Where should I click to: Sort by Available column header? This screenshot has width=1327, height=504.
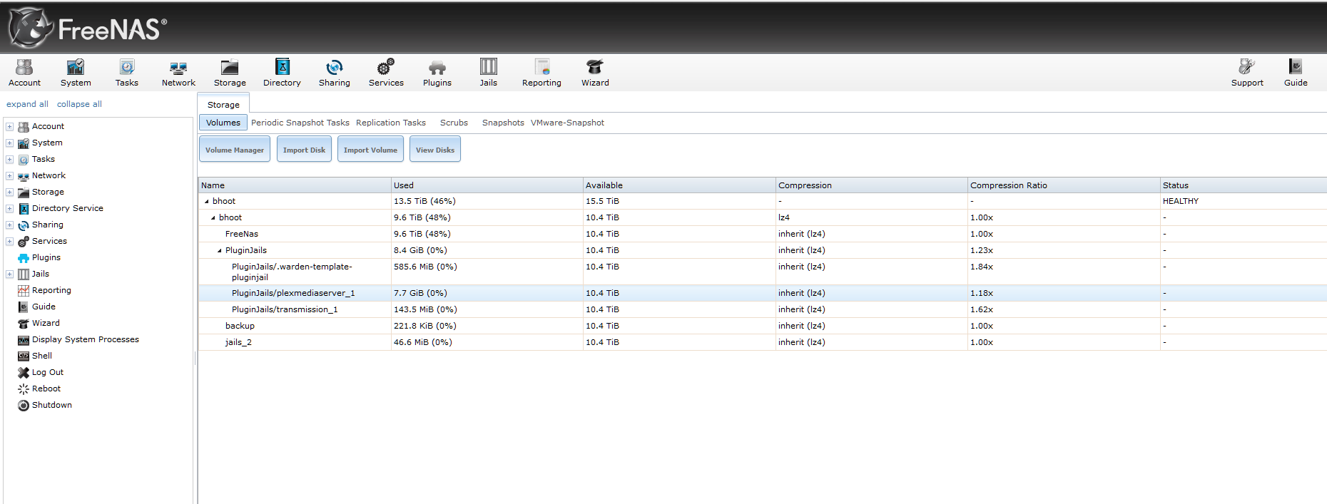(x=679, y=185)
